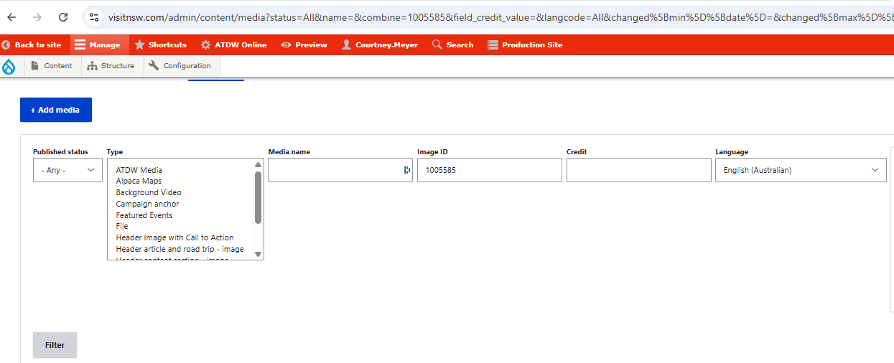The height and width of the screenshot is (363, 894).
Task: Click the password manager icon in Media name field
Action: pos(407,170)
